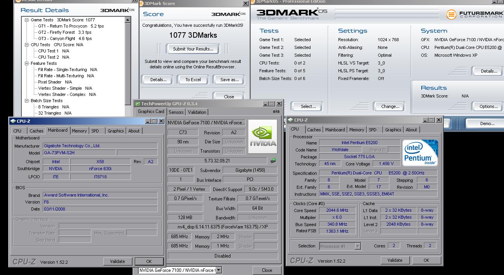Screen dimensions: 504x275
Task: Click Details button in Score window
Action: (x=159, y=80)
